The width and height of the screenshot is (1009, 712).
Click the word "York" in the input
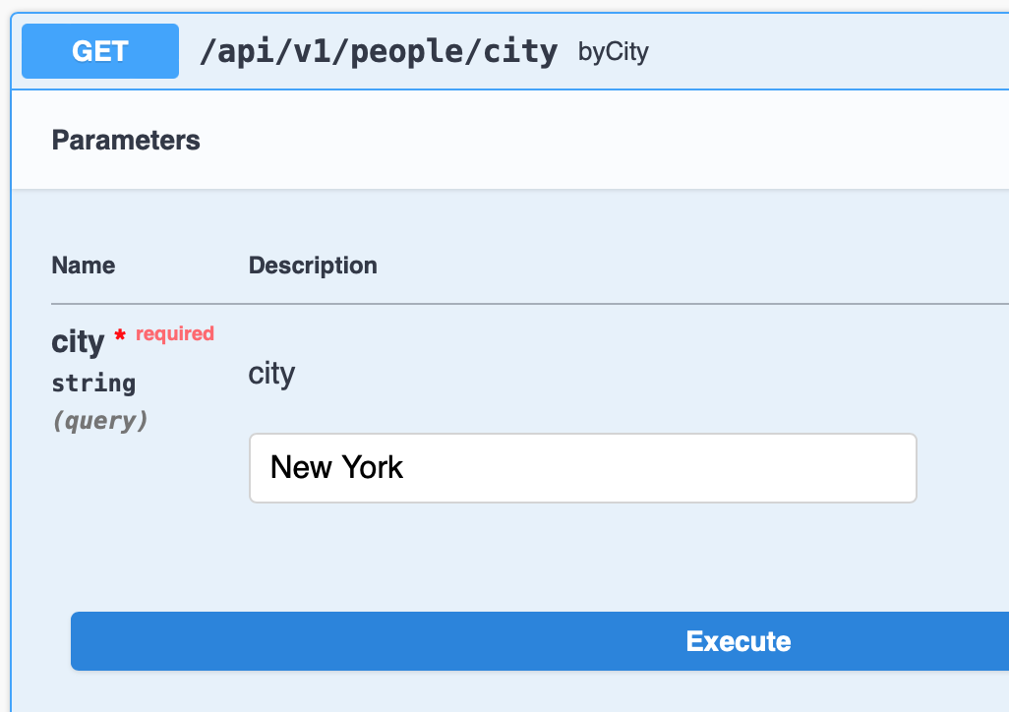click(x=372, y=467)
